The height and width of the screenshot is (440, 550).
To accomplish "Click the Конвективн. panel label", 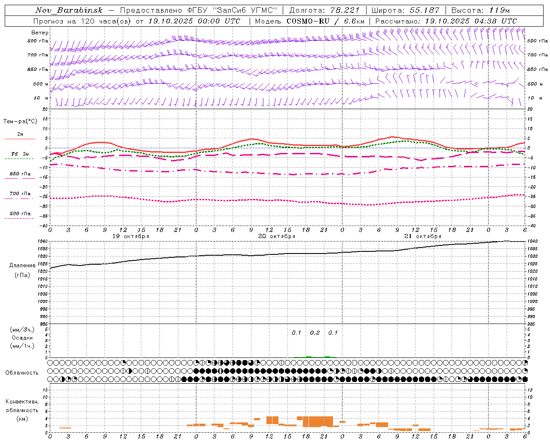I will 22,402.
